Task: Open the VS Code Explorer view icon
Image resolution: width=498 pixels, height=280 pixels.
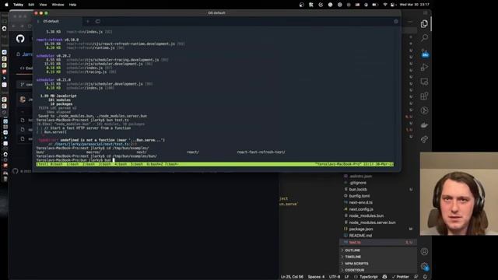Action: 424,24
